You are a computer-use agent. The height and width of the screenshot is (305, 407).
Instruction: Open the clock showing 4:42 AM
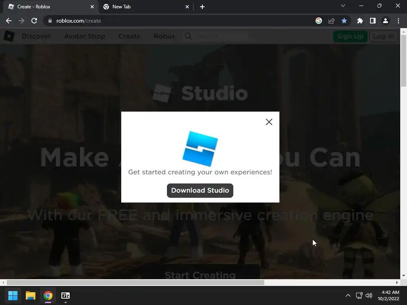point(388,295)
